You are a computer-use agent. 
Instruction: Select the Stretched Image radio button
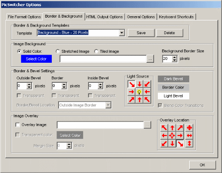pos(58,51)
